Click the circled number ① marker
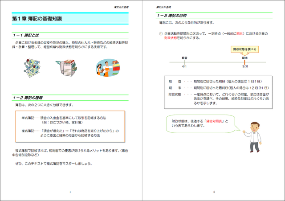The image size is (285, 201). (161, 34)
